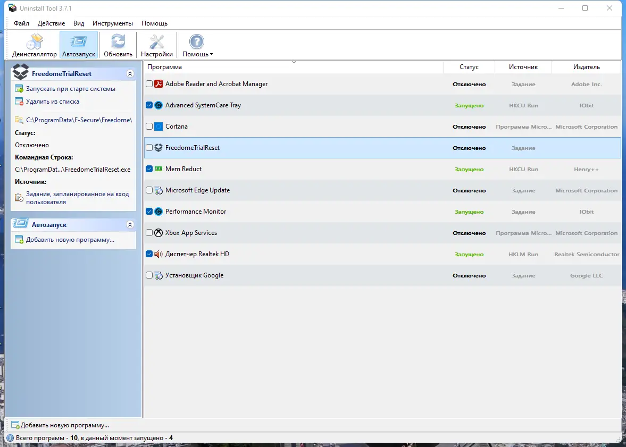Click Добавить новую программу in side panel
This screenshot has height=447, width=626.
[70, 240]
